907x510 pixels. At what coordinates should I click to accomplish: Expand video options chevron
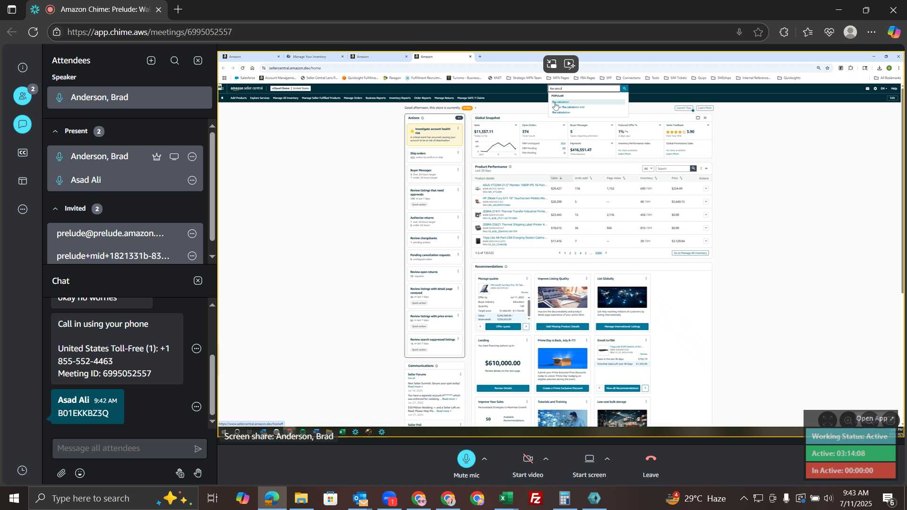(546, 459)
